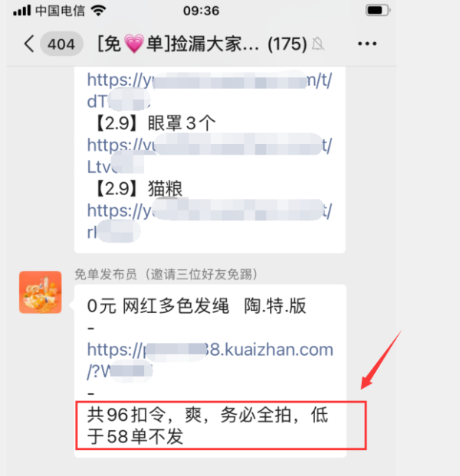Open the first blurred https link

coord(209,90)
